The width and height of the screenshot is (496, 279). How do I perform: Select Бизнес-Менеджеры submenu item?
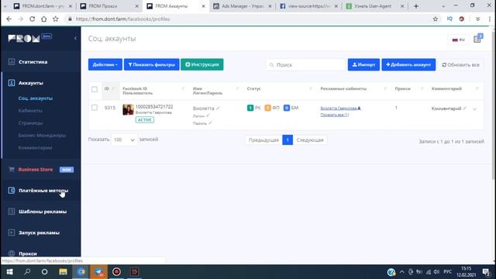click(x=42, y=136)
